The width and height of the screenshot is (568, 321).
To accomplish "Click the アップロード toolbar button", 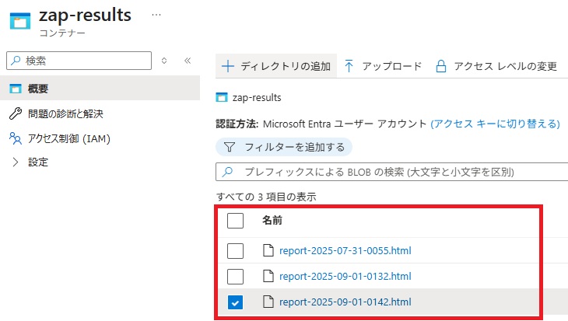I will [x=383, y=66].
